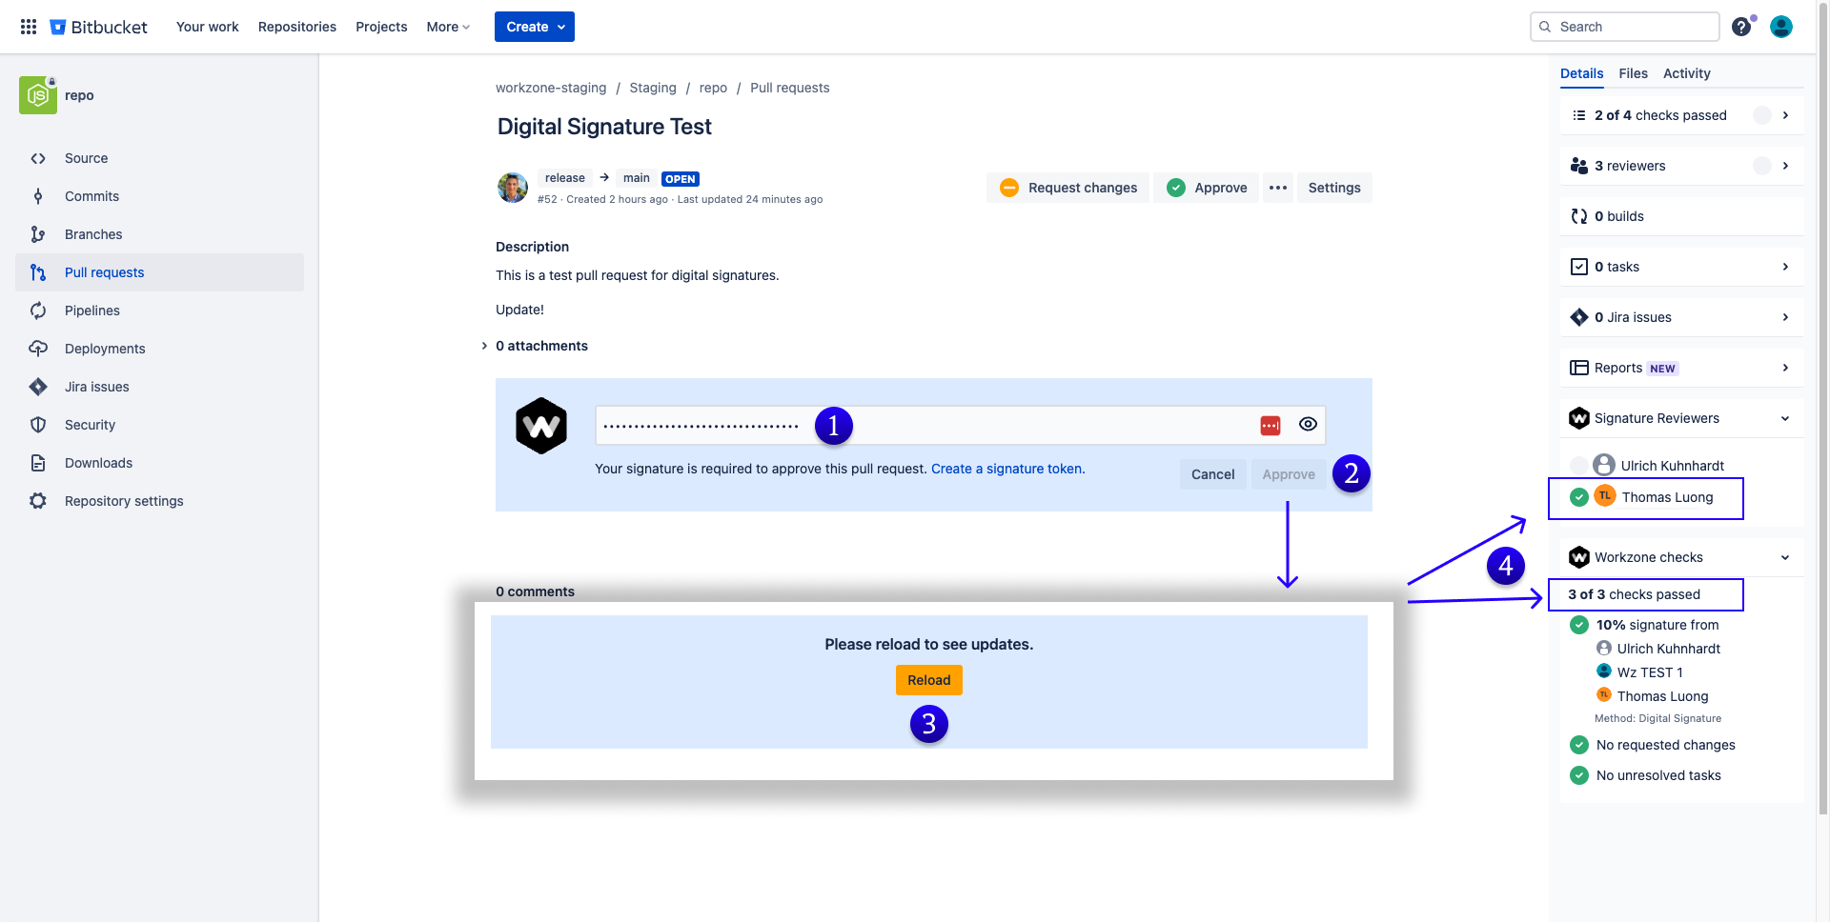Open Commits from the sidebar
Viewport: 1830px width, 922px height.
click(91, 196)
